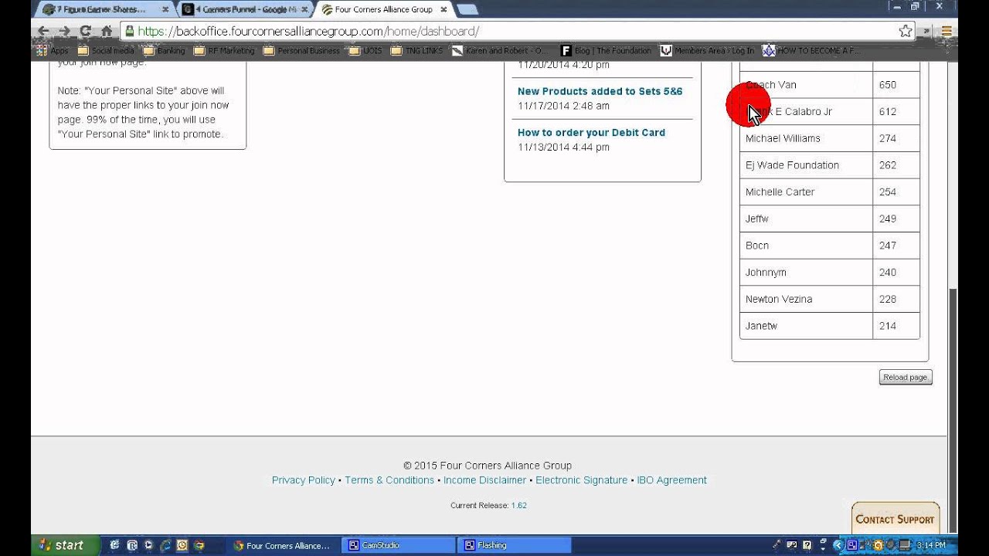Select Johnnym leaderboard entry
Image resolution: width=989 pixels, height=556 pixels.
pyautogui.click(x=766, y=273)
